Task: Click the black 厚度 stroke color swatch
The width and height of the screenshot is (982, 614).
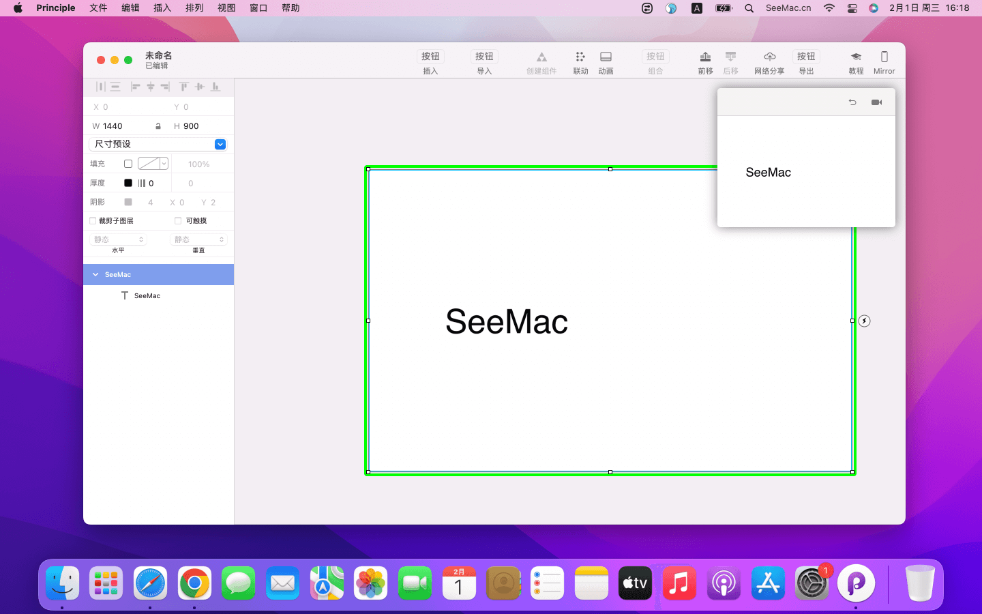Action: coord(128,183)
